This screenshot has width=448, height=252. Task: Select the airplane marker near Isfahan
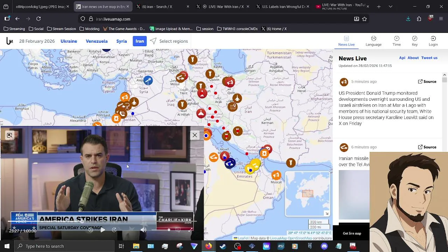click(237, 98)
